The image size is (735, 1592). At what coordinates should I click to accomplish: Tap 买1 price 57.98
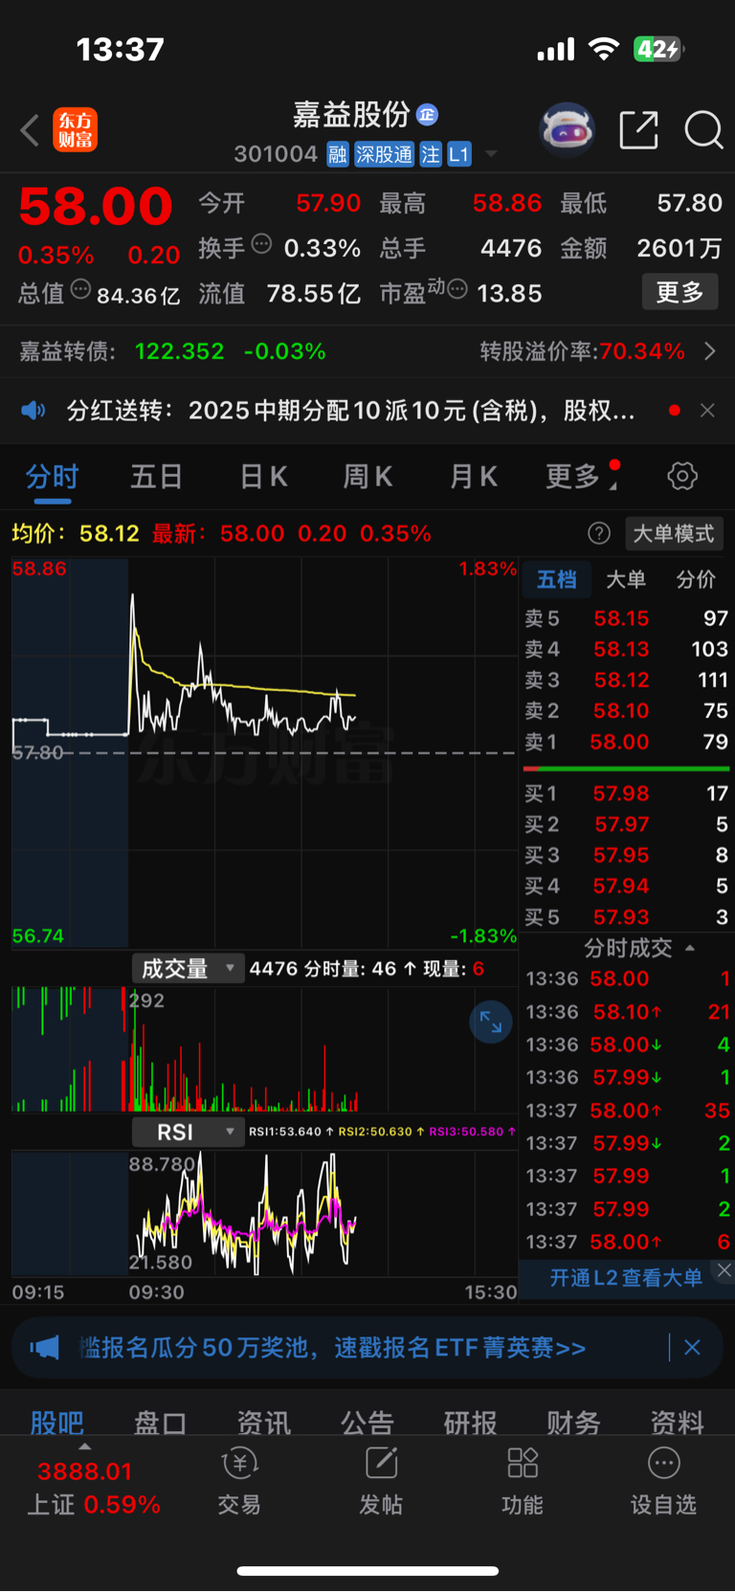pyautogui.click(x=621, y=794)
